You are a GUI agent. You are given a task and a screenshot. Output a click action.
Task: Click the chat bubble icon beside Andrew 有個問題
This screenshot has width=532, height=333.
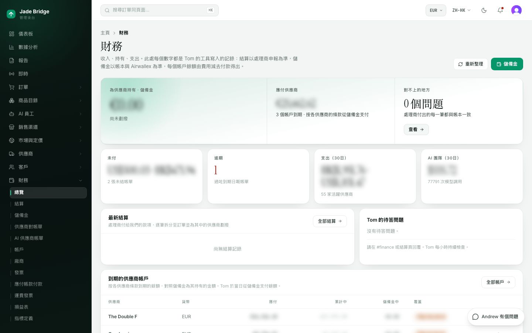tap(475, 317)
